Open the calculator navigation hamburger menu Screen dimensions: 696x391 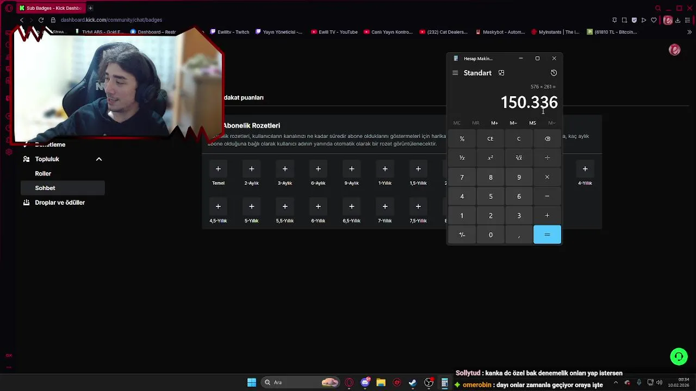point(455,73)
